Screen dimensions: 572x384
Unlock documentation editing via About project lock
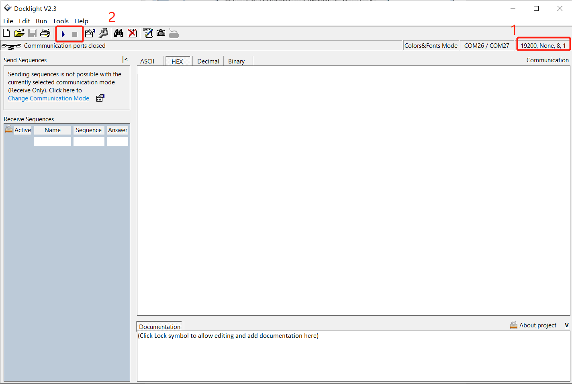[514, 325]
